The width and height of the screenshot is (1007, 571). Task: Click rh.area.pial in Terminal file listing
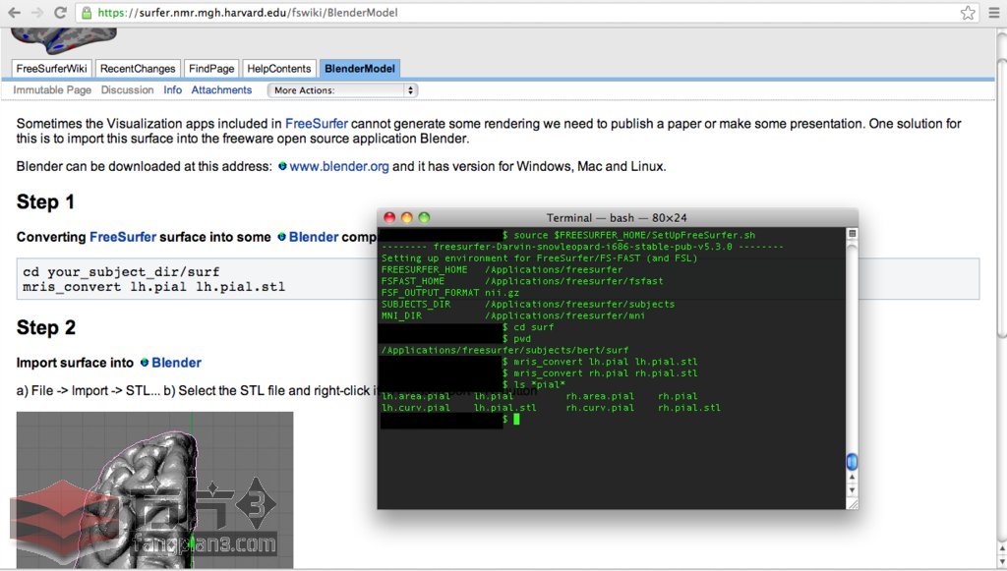tap(600, 396)
